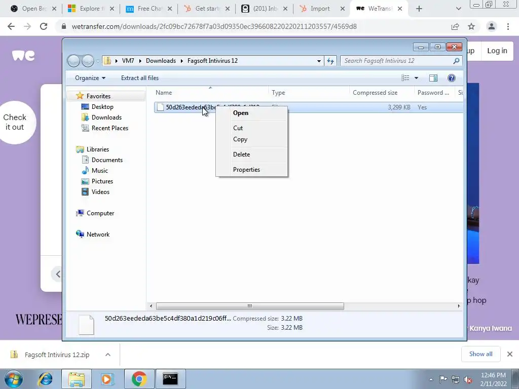Expand address bar previous locations dropdown
Viewport: 519px width, 389px height.
(319, 61)
